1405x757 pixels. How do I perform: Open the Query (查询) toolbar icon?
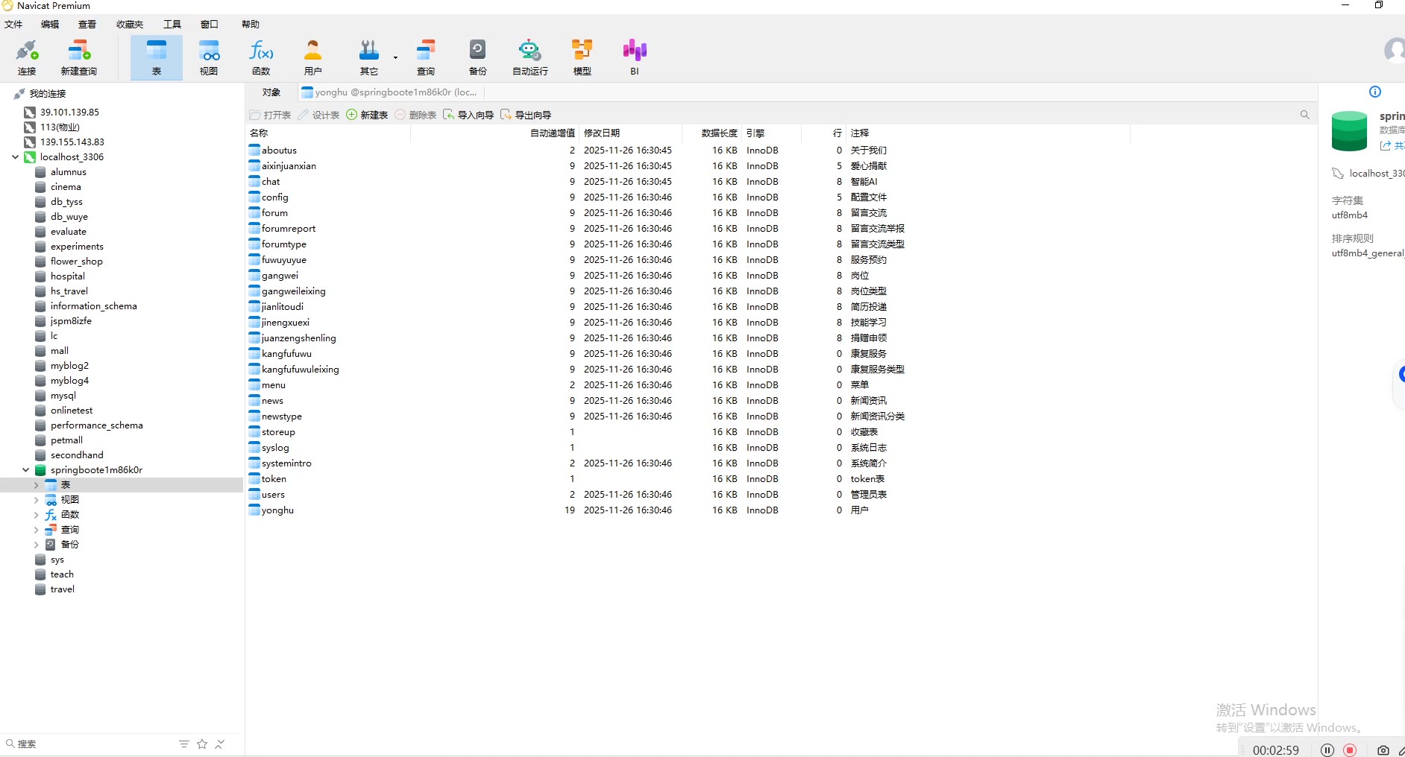pos(426,57)
